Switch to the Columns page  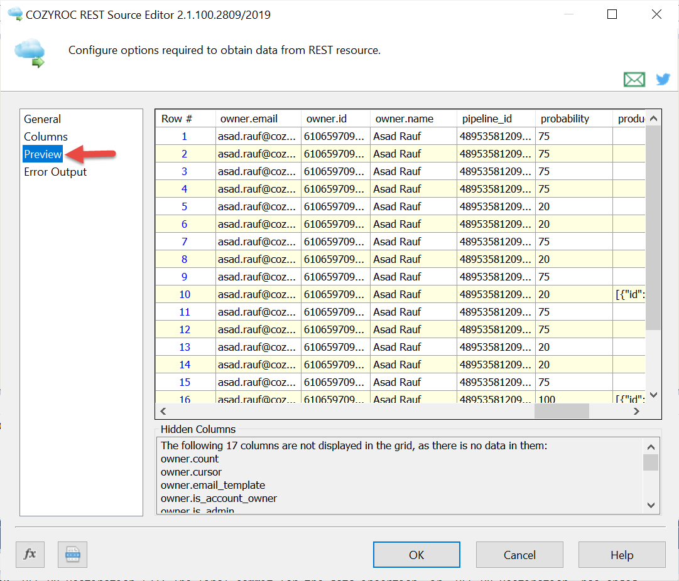[x=46, y=137]
